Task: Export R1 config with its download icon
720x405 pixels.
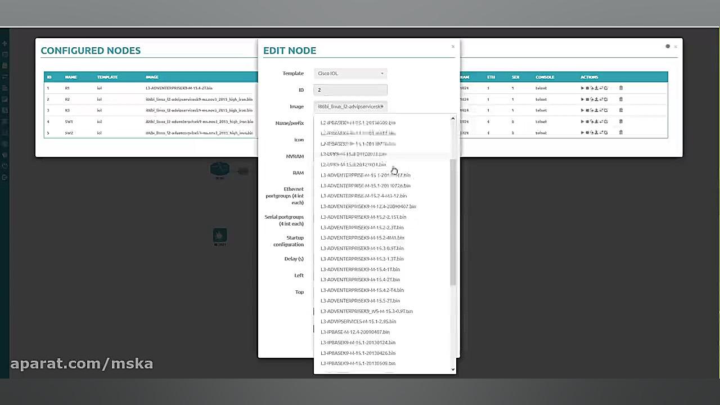Action: (x=596, y=88)
